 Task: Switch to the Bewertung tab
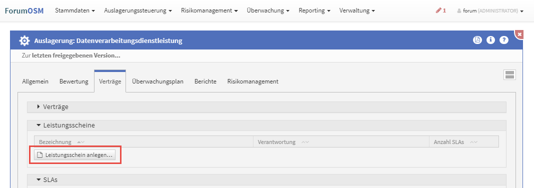74,81
